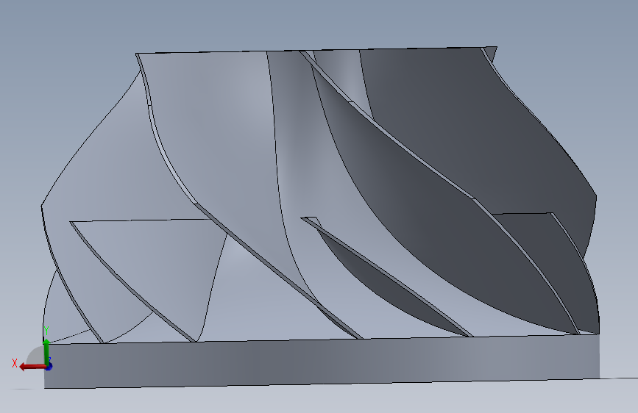Click the red X axis of the triad
Image resolution: width=638 pixels, height=413 pixels.
click(32, 367)
